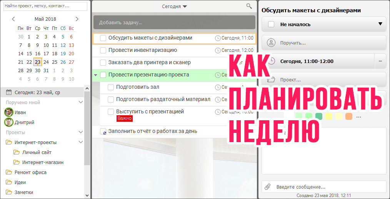Image resolution: width=390 pixels, height=199 pixels.
Task: Click clock icon beside Провести инвентаризацию
Action: tap(218, 50)
